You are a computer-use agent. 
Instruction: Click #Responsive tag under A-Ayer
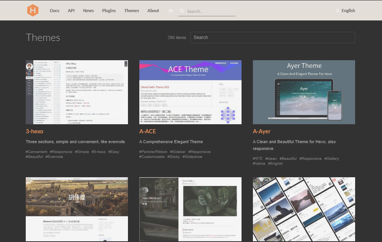pyautogui.click(x=310, y=158)
